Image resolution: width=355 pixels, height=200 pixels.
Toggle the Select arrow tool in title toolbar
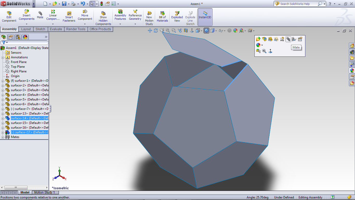click(92, 4)
